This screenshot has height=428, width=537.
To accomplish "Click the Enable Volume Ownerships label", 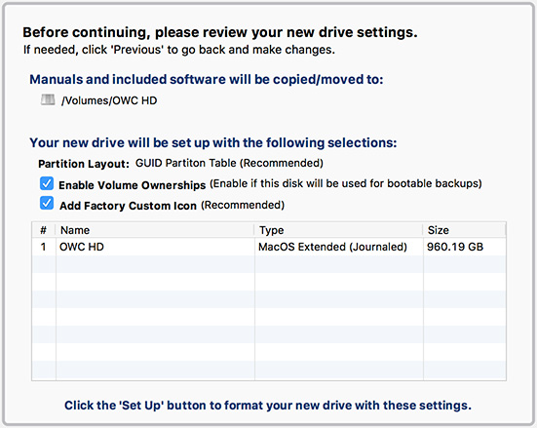I will (x=133, y=185).
